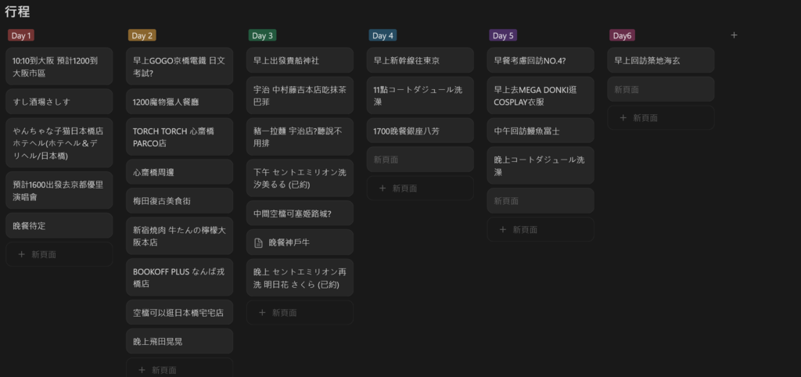Click the empty 新頁面 card in Day6
This screenshot has height=377, width=801.
point(660,89)
